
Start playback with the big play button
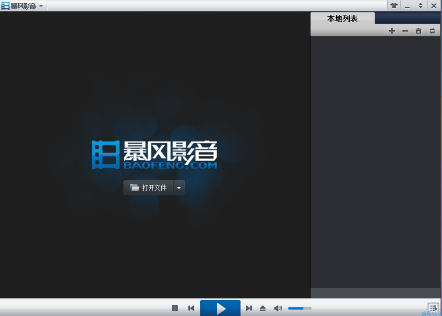click(221, 308)
